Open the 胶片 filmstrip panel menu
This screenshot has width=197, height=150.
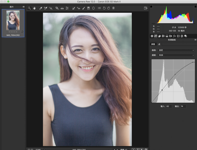point(24,7)
